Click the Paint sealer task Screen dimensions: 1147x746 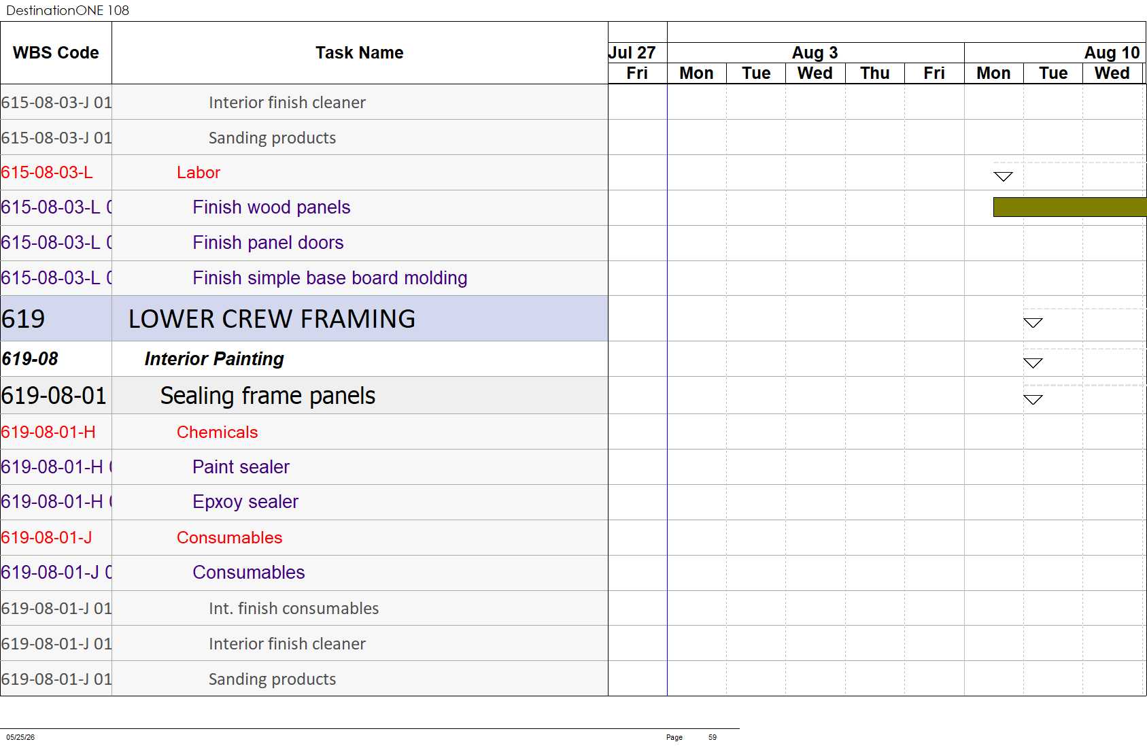pyautogui.click(x=241, y=467)
